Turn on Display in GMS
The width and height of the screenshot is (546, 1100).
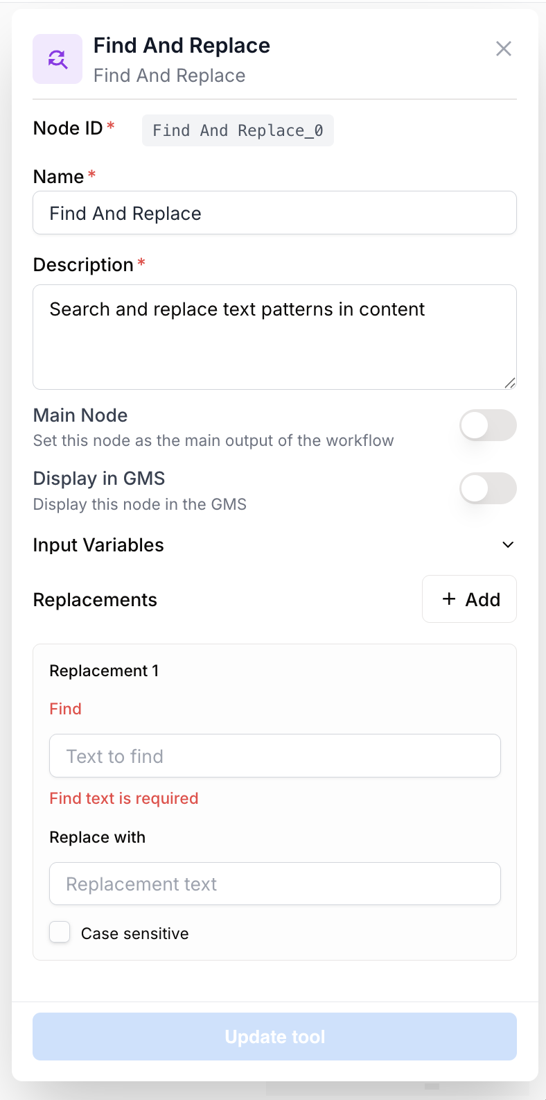488,488
